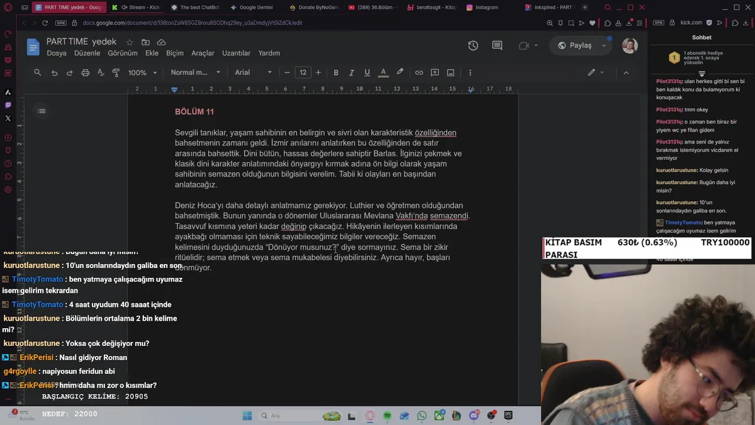The image size is (755, 425).
Task: Click the redo arrow in toolbar
Action: (70, 73)
